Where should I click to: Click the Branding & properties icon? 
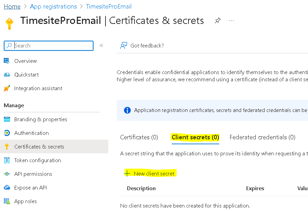point(7,119)
